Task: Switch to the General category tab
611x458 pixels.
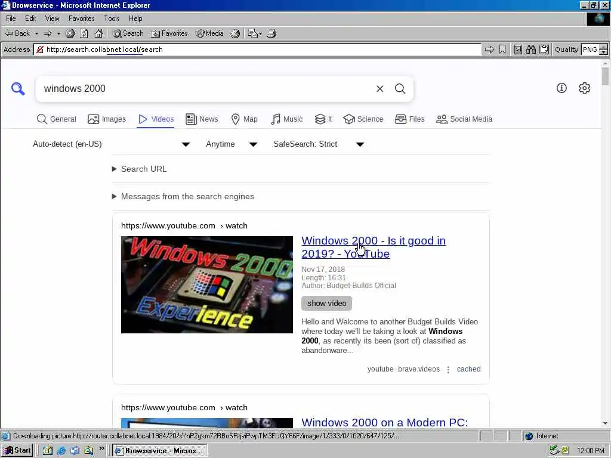Action: point(57,119)
